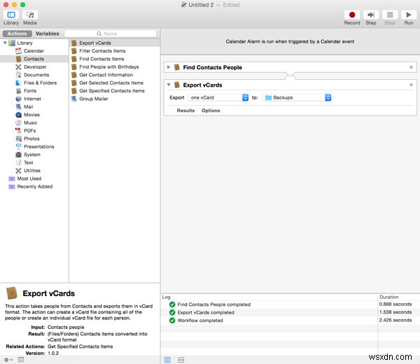
Task: Click the Log column header
Action: [166, 297]
